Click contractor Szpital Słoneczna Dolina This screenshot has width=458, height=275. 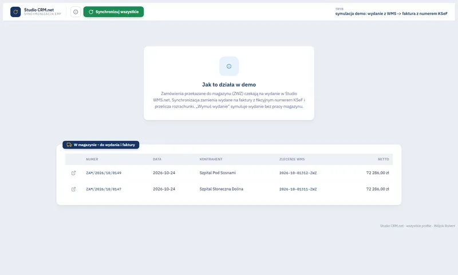coord(222,189)
